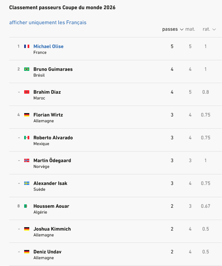Click the Norway flag beside Martin Ödegaard
222x266 pixels.
pos(27,160)
